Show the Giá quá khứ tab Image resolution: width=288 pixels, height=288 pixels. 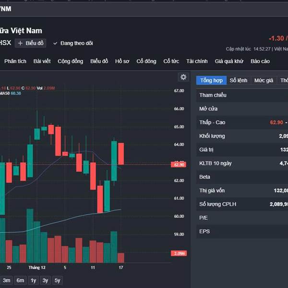click(x=229, y=61)
